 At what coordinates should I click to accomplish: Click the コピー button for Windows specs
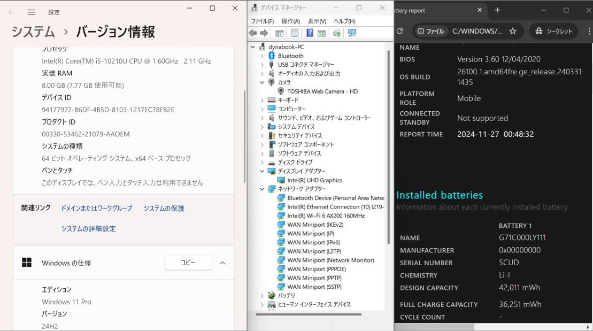(188, 263)
